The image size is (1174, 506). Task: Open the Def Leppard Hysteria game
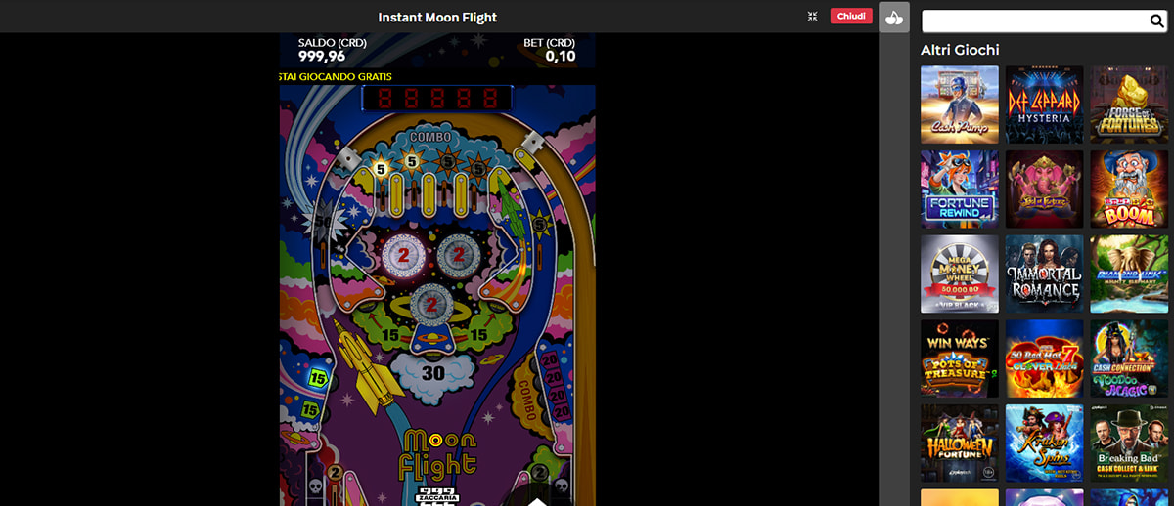click(x=1045, y=105)
